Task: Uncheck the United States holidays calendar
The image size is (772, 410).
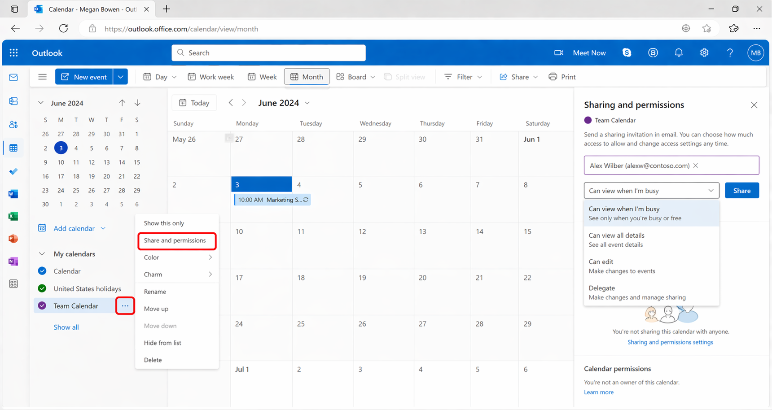Action: pyautogui.click(x=42, y=288)
